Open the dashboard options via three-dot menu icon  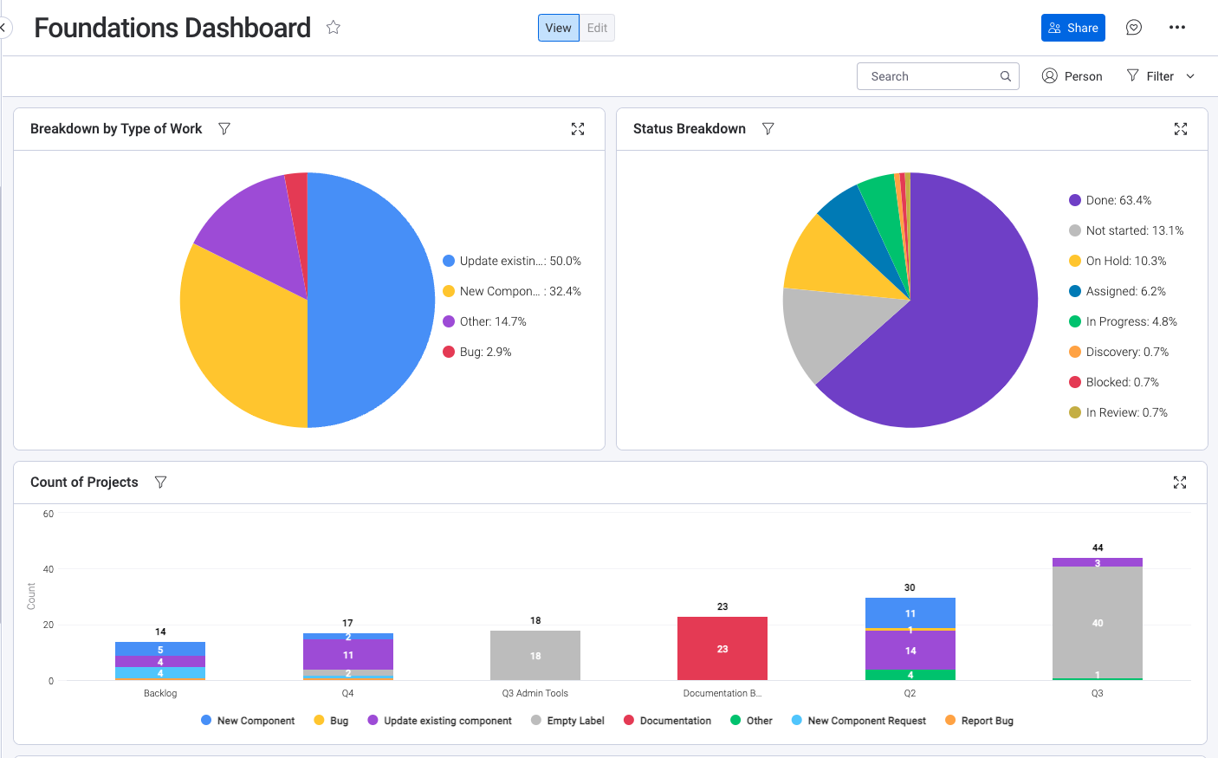pyautogui.click(x=1176, y=27)
